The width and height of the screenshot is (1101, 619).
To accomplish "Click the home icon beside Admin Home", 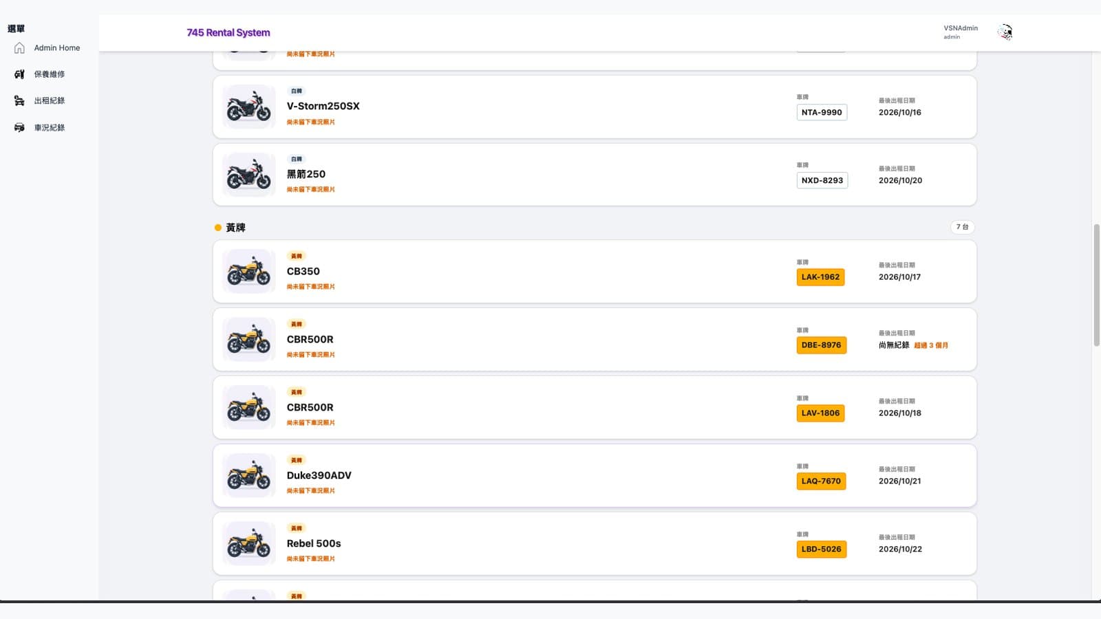I will 19,48.
